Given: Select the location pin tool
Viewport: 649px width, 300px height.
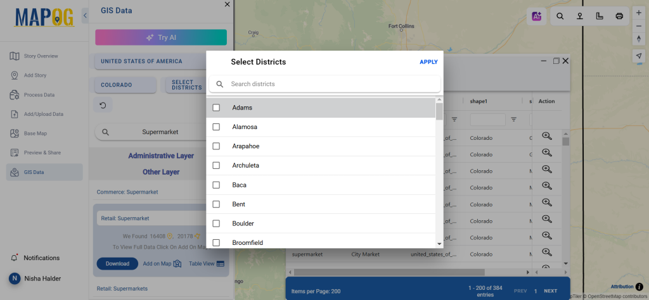Looking at the screenshot, I should coord(579,16).
